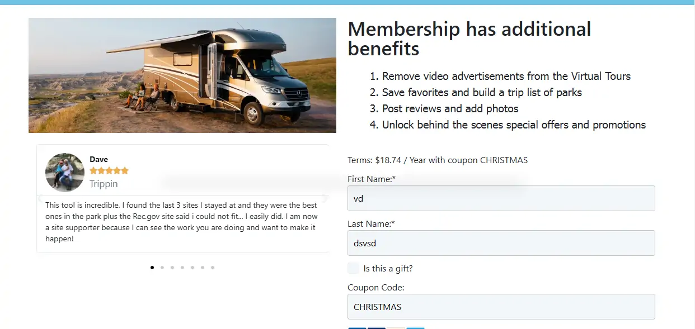
Task: Focus the First Name input field
Action: (501, 198)
